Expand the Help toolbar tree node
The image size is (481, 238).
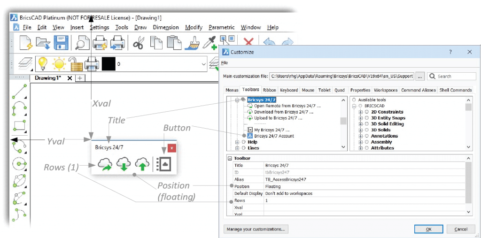237,142
